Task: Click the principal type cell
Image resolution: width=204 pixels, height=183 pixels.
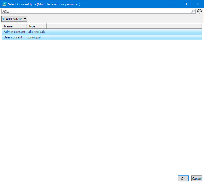Action: [34, 37]
